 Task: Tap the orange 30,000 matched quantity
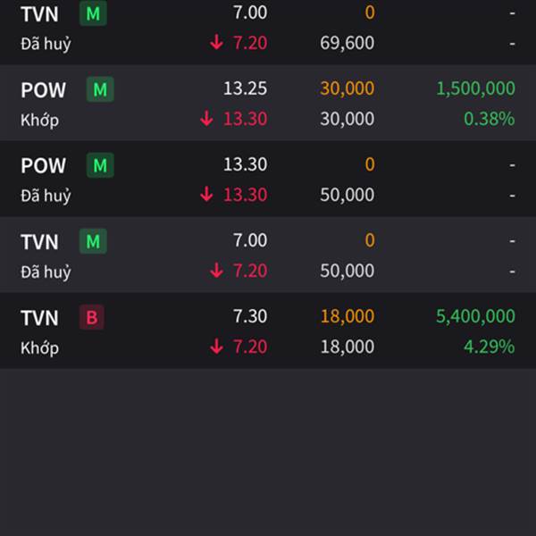click(348, 88)
